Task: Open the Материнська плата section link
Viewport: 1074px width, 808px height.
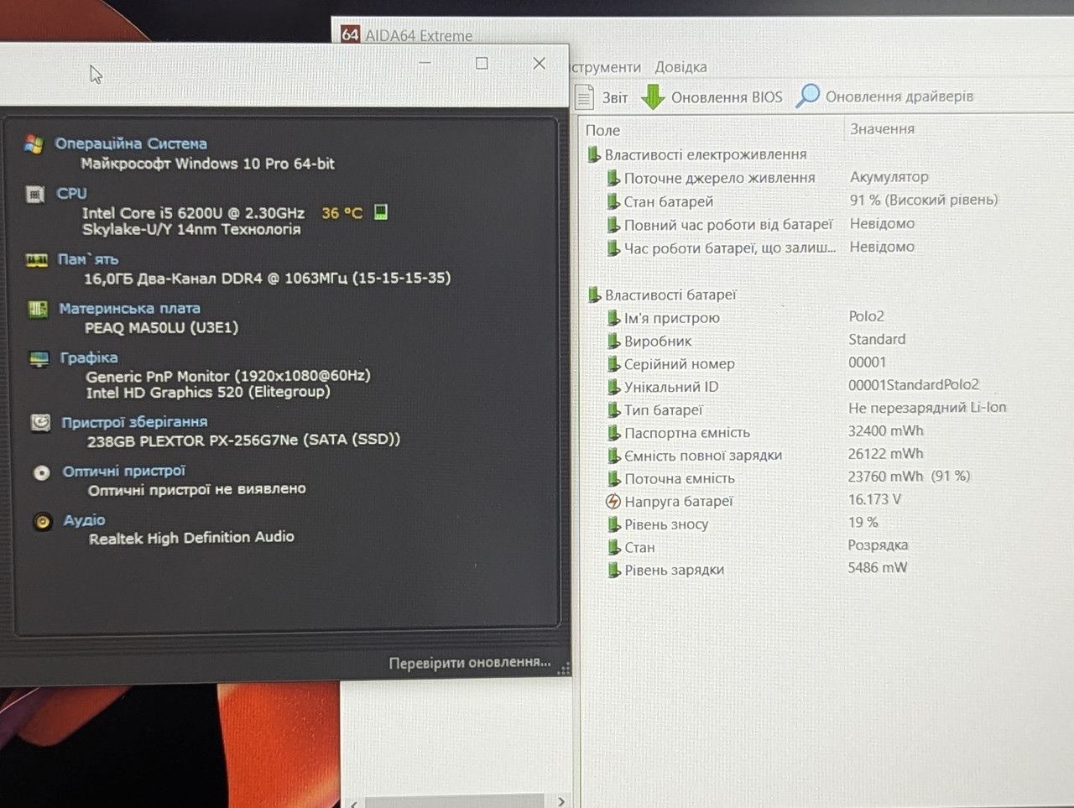Action: 129,308
